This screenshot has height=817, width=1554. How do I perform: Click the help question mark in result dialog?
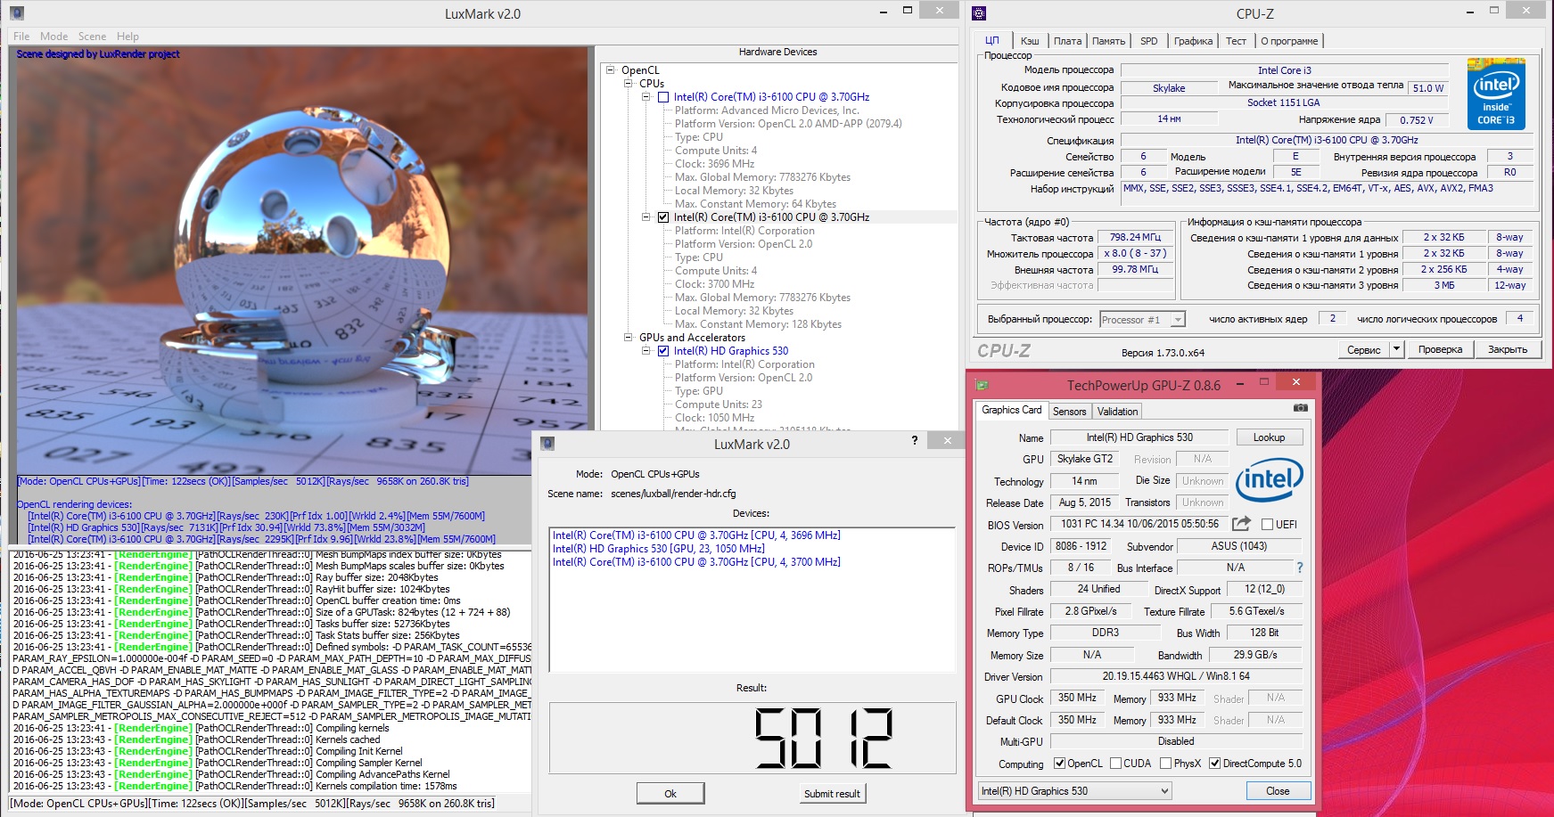point(915,440)
